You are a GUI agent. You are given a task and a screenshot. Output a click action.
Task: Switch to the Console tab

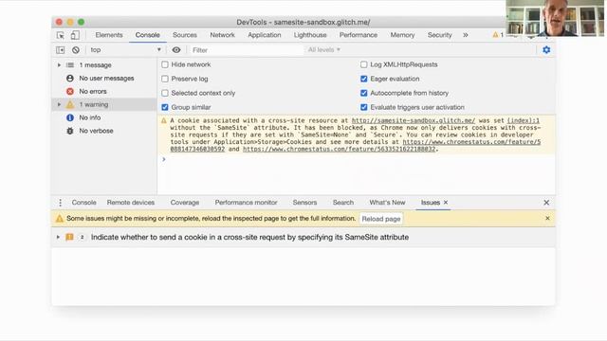148,35
